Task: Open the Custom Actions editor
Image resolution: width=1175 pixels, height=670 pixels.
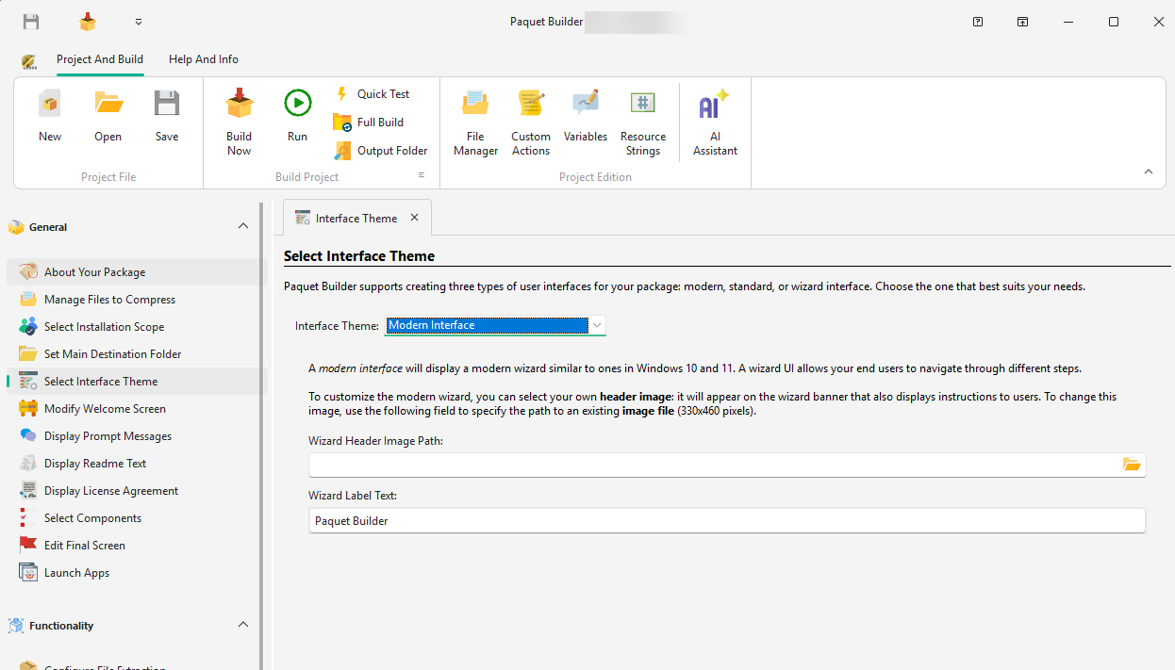Action: click(x=530, y=120)
